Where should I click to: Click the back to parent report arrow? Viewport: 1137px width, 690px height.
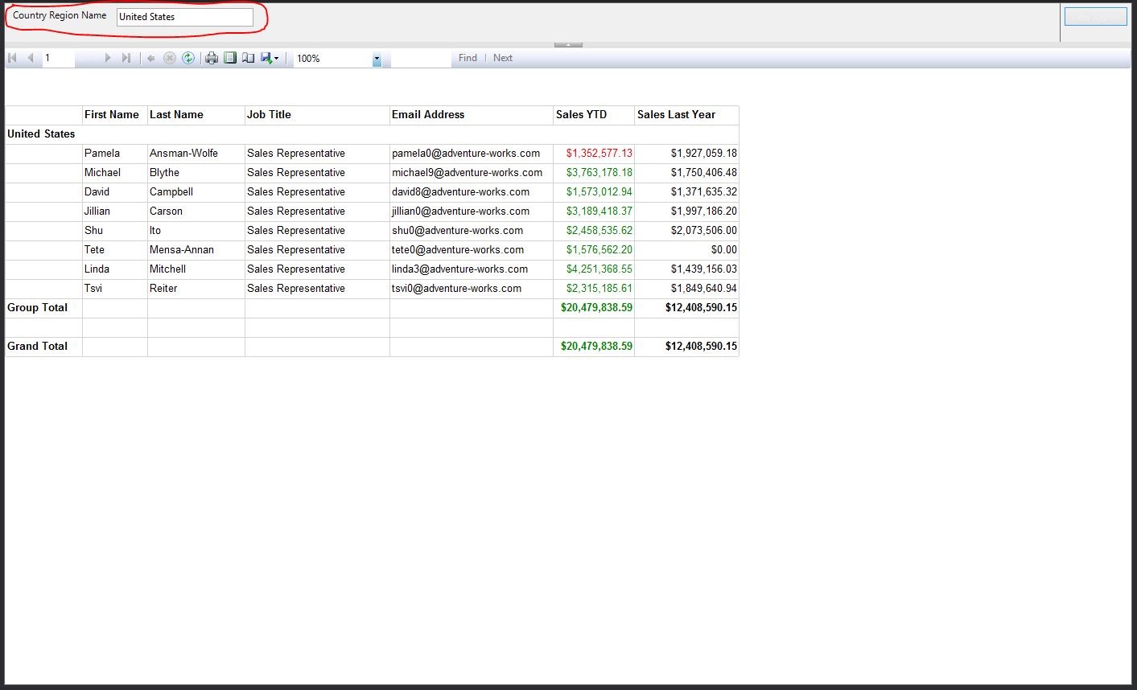click(x=150, y=58)
